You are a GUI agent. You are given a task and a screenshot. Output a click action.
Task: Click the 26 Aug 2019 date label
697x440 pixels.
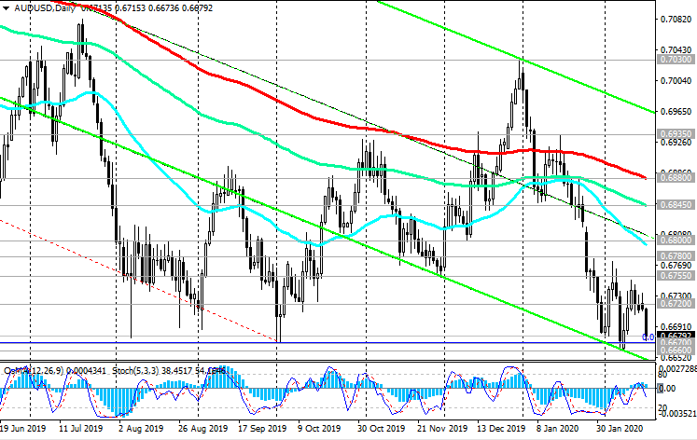click(202, 429)
